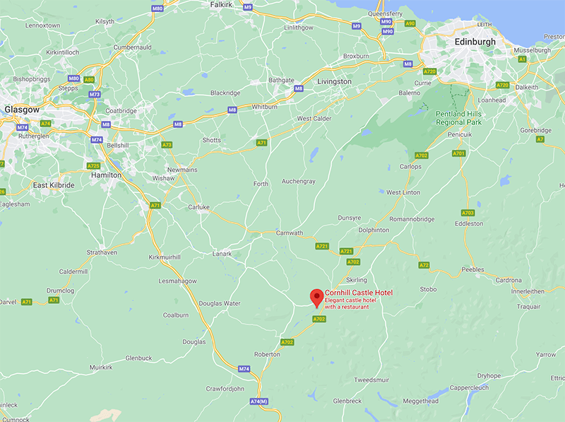This screenshot has height=422, width=565.
Task: Click the Glasgow city label
Action: [x=22, y=110]
